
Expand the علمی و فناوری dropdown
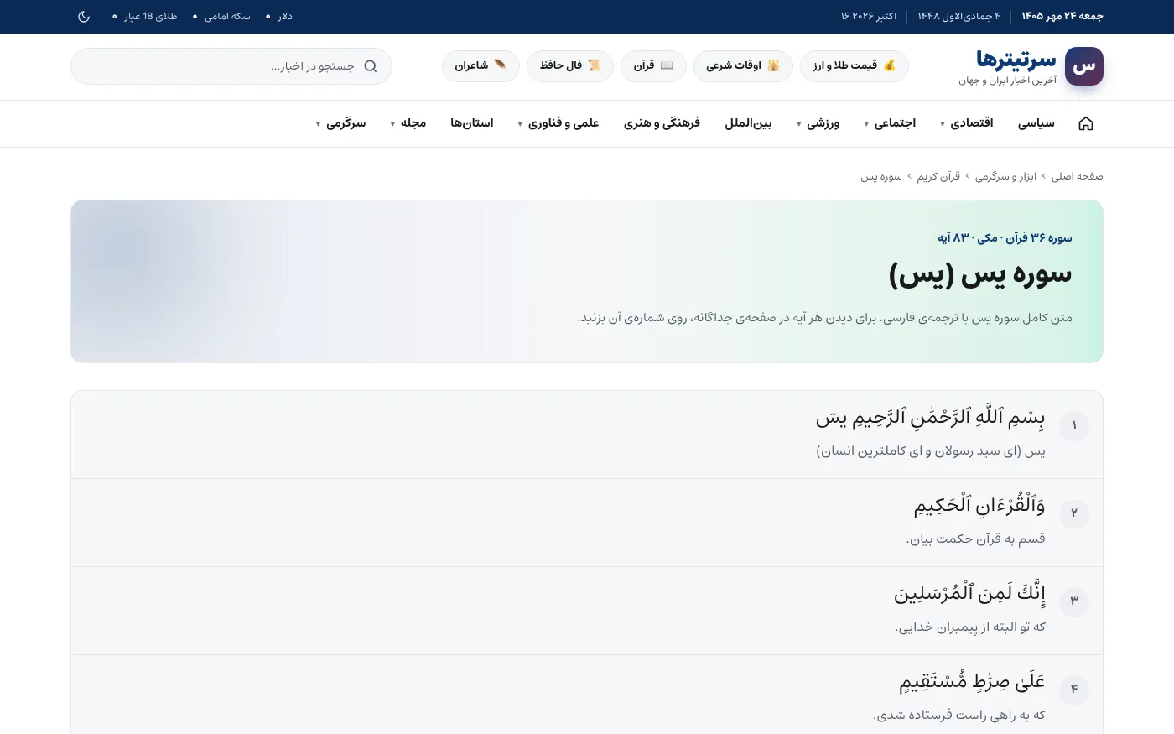click(x=558, y=123)
